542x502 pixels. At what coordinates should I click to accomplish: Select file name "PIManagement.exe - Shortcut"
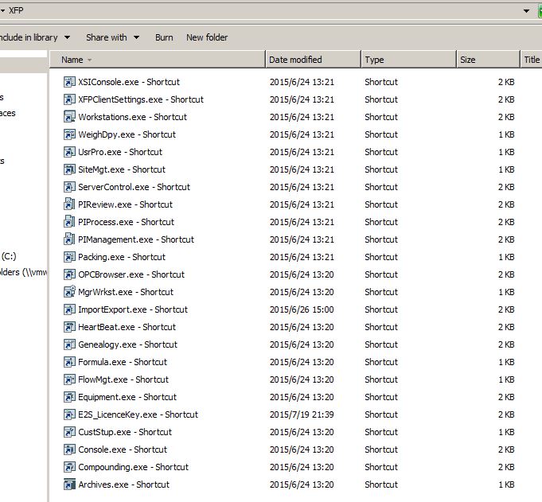[136, 239]
